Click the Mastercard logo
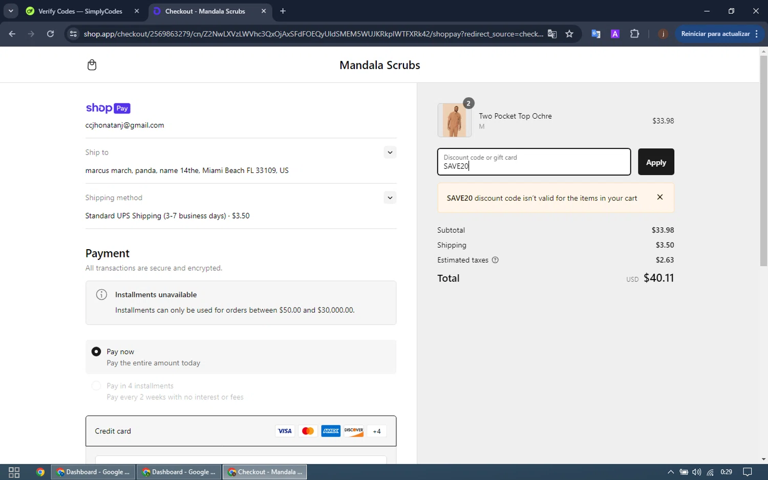The image size is (768, 480). pyautogui.click(x=308, y=431)
